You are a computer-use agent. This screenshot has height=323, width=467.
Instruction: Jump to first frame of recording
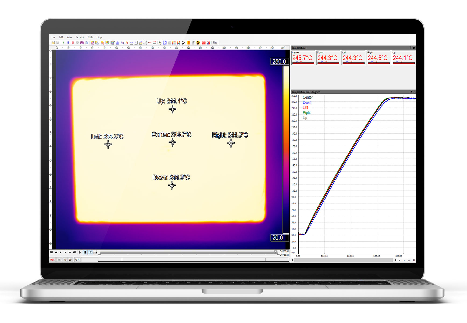pyautogui.click(x=51, y=252)
